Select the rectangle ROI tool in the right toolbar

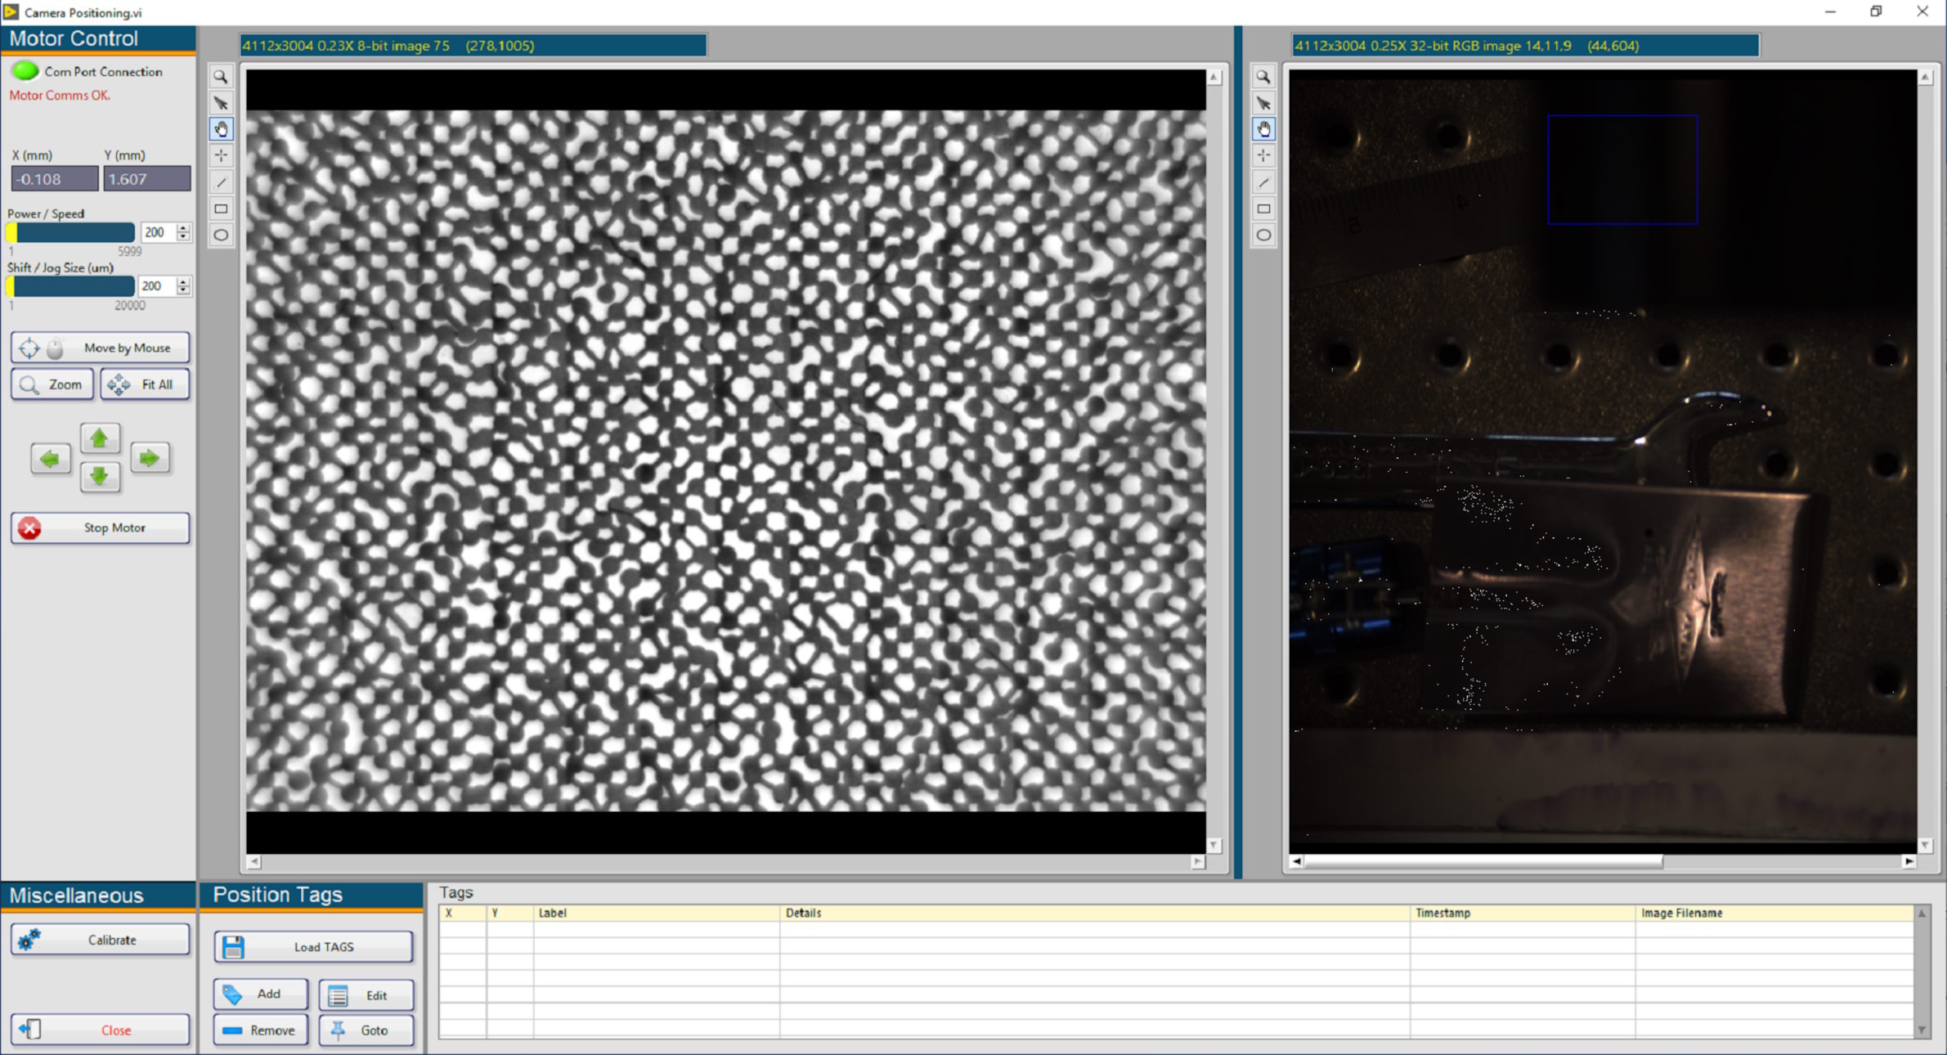tap(1263, 208)
